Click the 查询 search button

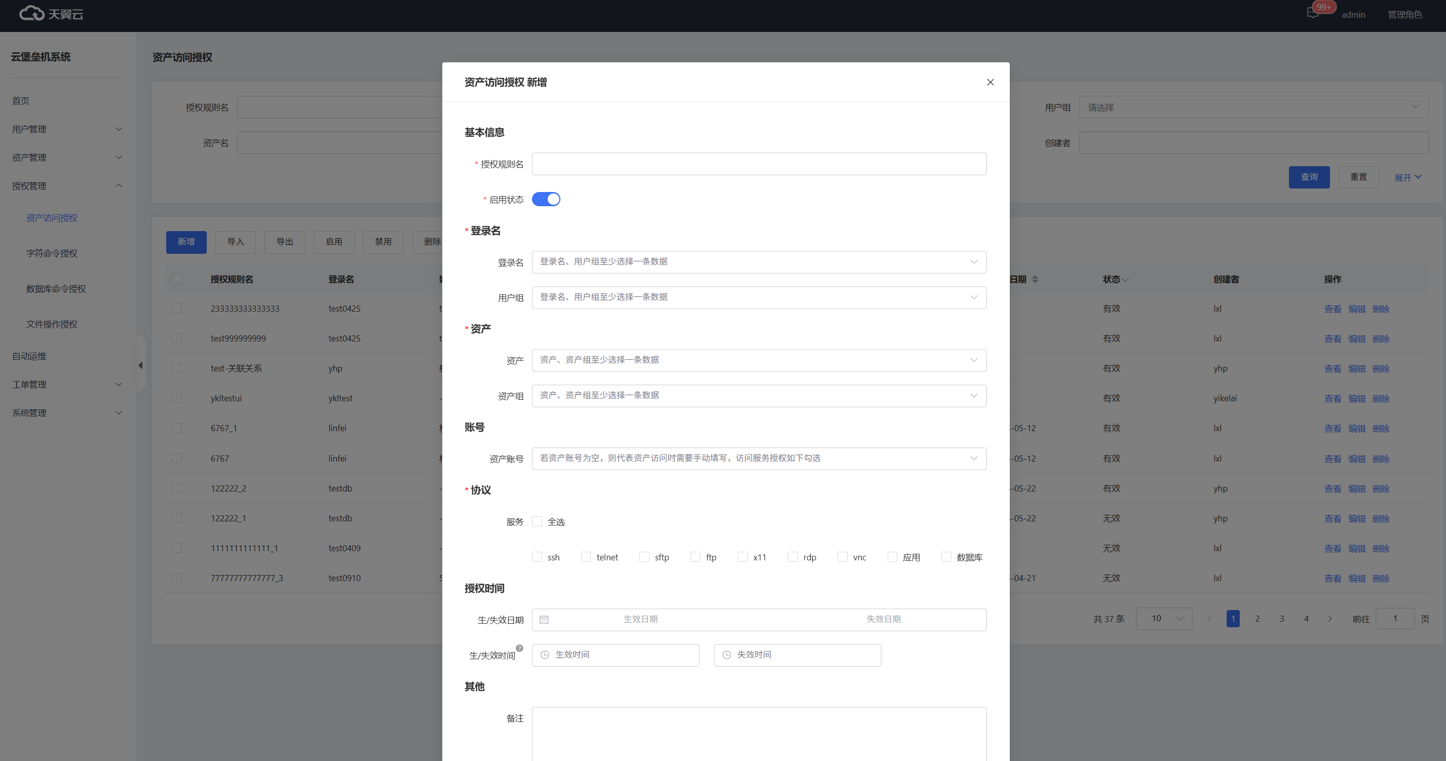point(1309,177)
